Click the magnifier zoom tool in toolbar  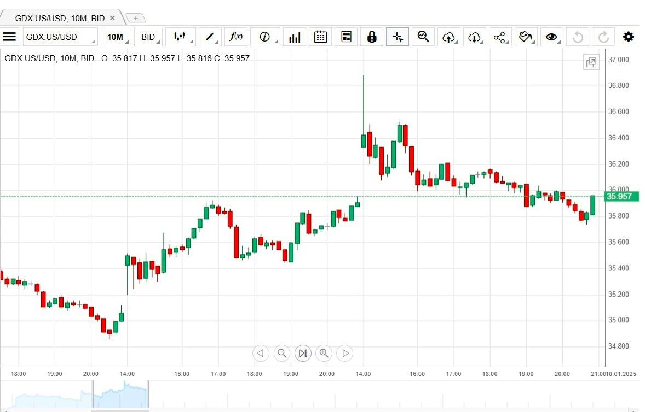[x=423, y=37]
